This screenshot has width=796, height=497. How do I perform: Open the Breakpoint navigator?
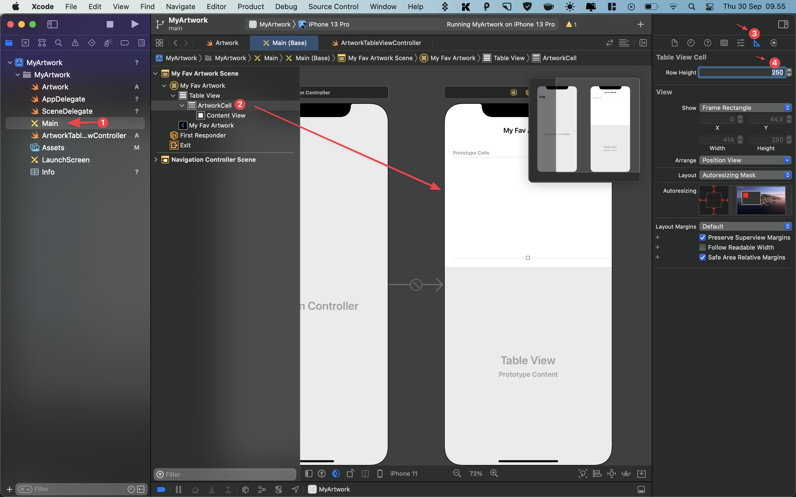click(x=125, y=43)
